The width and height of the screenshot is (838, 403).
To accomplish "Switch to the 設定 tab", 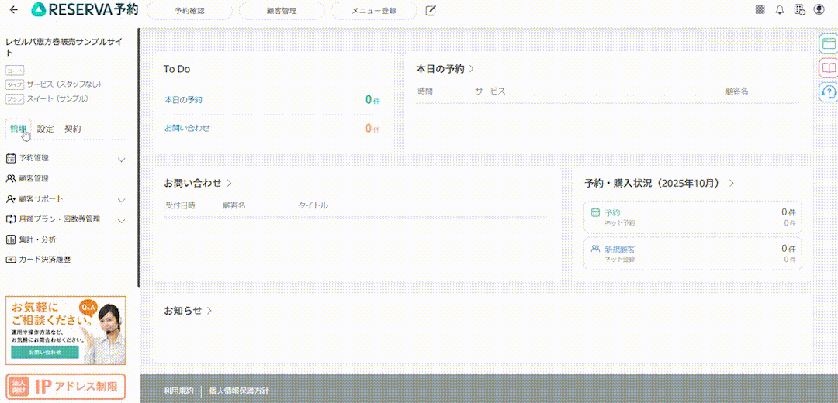I will pyautogui.click(x=46, y=129).
